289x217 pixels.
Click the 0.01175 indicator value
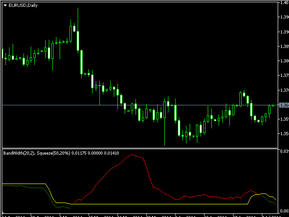click(x=79, y=153)
